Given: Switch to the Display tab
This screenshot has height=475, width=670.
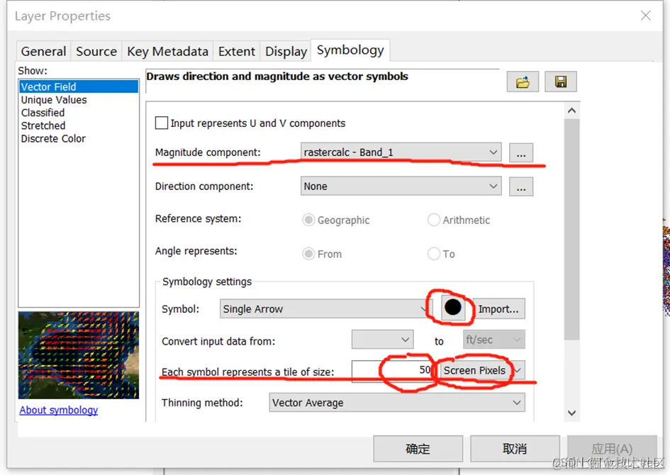Looking at the screenshot, I should click(286, 51).
